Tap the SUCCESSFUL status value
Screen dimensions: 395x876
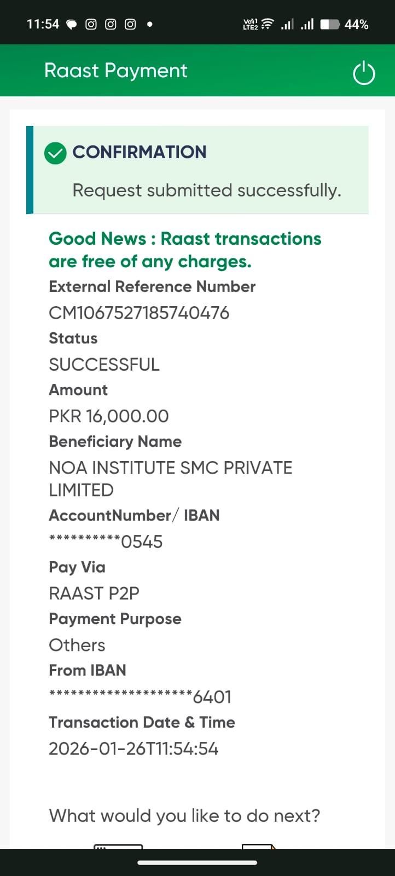pos(104,365)
